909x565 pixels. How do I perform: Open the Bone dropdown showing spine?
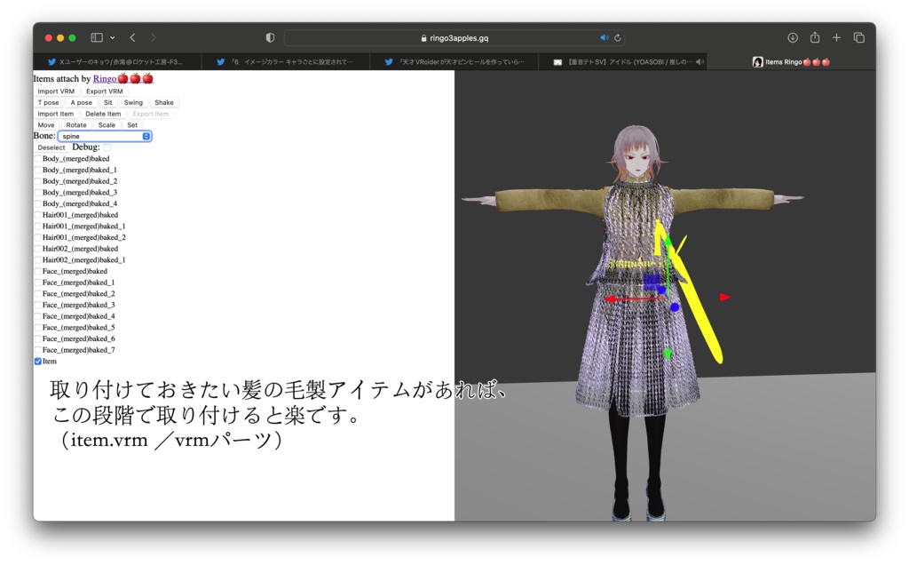104,136
